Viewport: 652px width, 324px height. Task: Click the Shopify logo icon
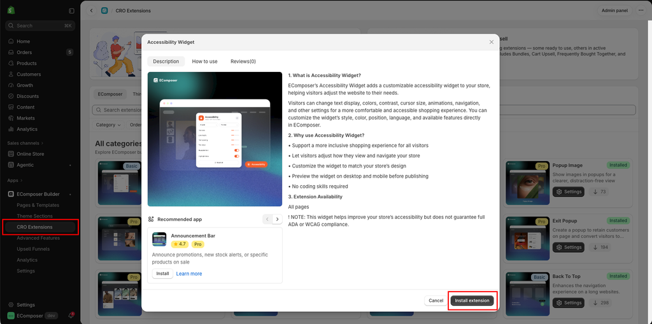pos(11,10)
